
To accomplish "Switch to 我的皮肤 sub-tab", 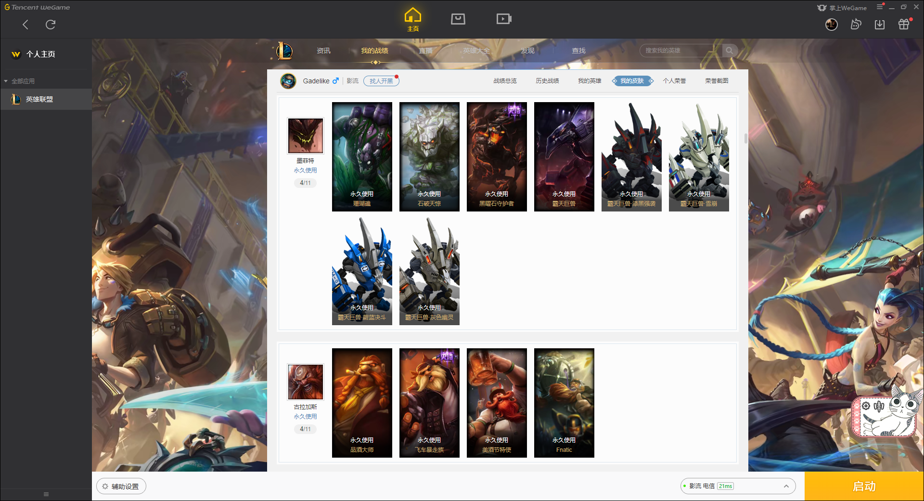I will (x=632, y=81).
